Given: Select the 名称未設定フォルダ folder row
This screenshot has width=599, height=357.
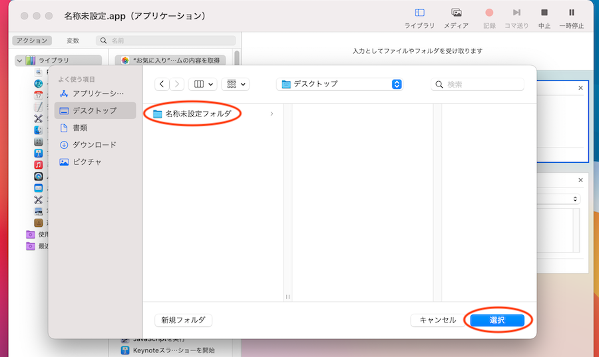Looking at the screenshot, I should click(x=213, y=114).
